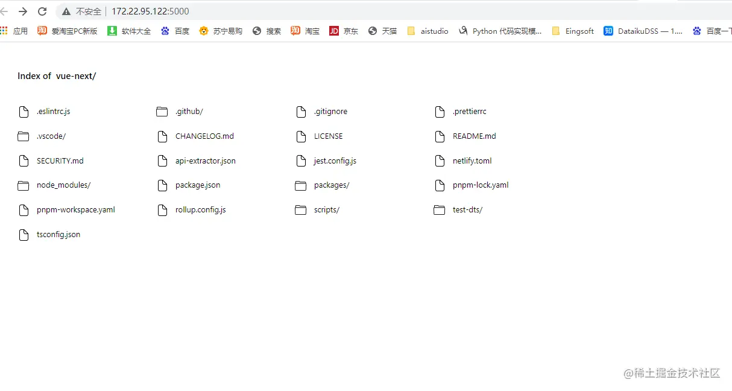This screenshot has height=391, width=732.
Task: Click file icon next to pnpm-lock.yaml
Action: (x=440, y=185)
